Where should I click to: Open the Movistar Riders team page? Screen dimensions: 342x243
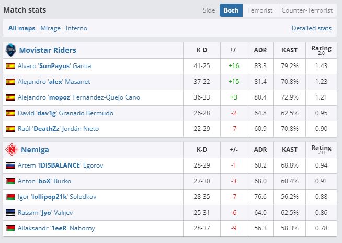[x=48, y=50]
